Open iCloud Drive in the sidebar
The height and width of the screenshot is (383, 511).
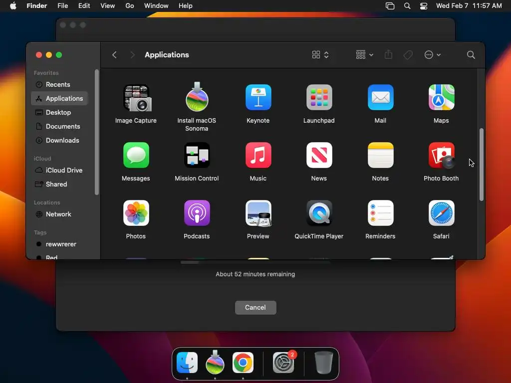(x=59, y=171)
